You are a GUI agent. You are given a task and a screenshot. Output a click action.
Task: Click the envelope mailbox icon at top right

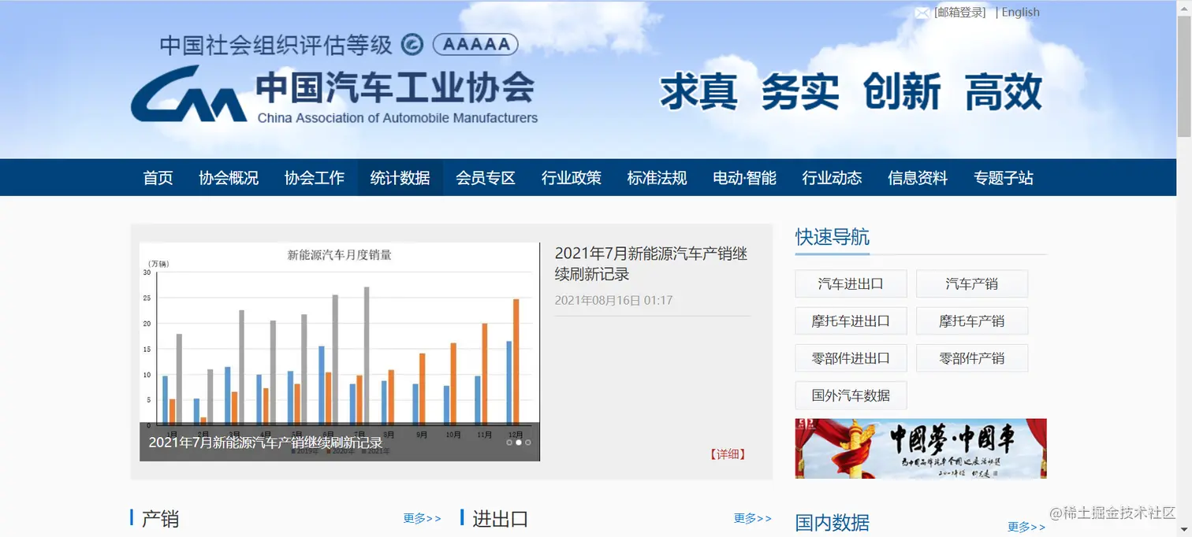pyautogui.click(x=922, y=12)
